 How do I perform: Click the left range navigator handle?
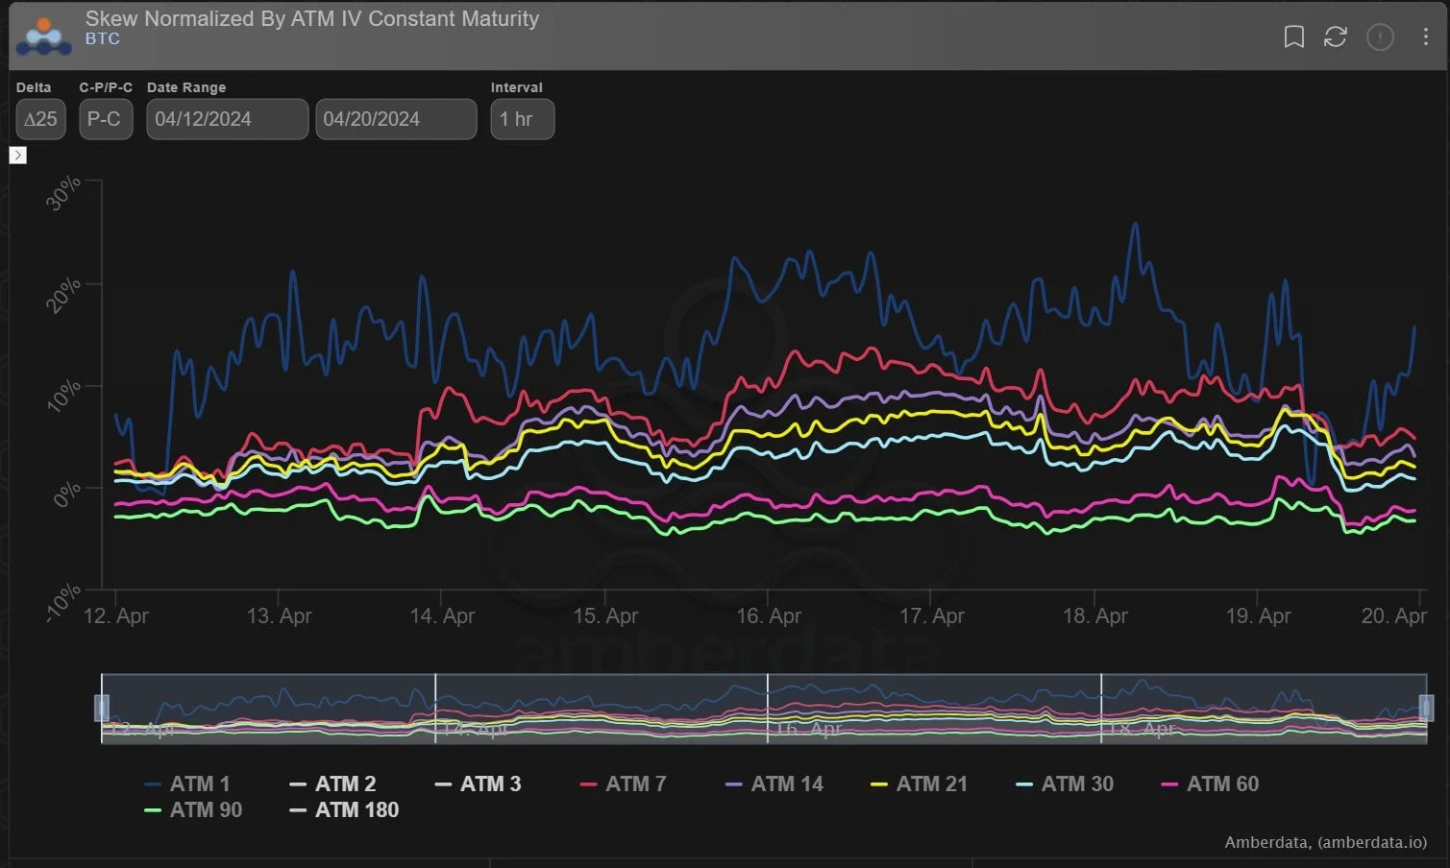(x=101, y=708)
